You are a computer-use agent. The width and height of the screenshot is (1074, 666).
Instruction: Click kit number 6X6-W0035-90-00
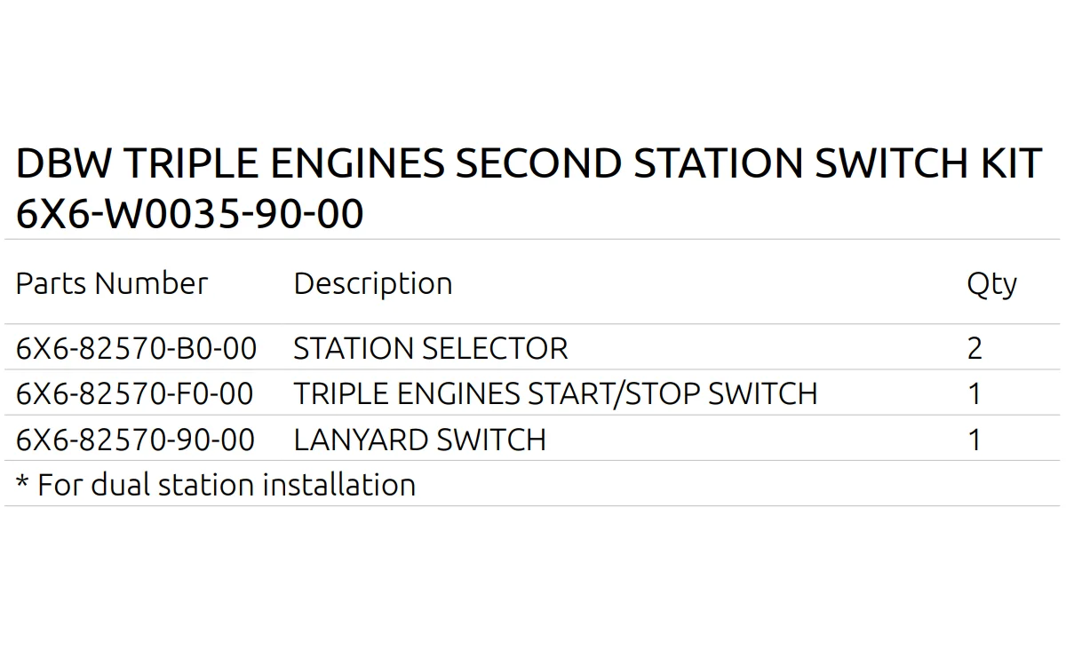(190, 214)
